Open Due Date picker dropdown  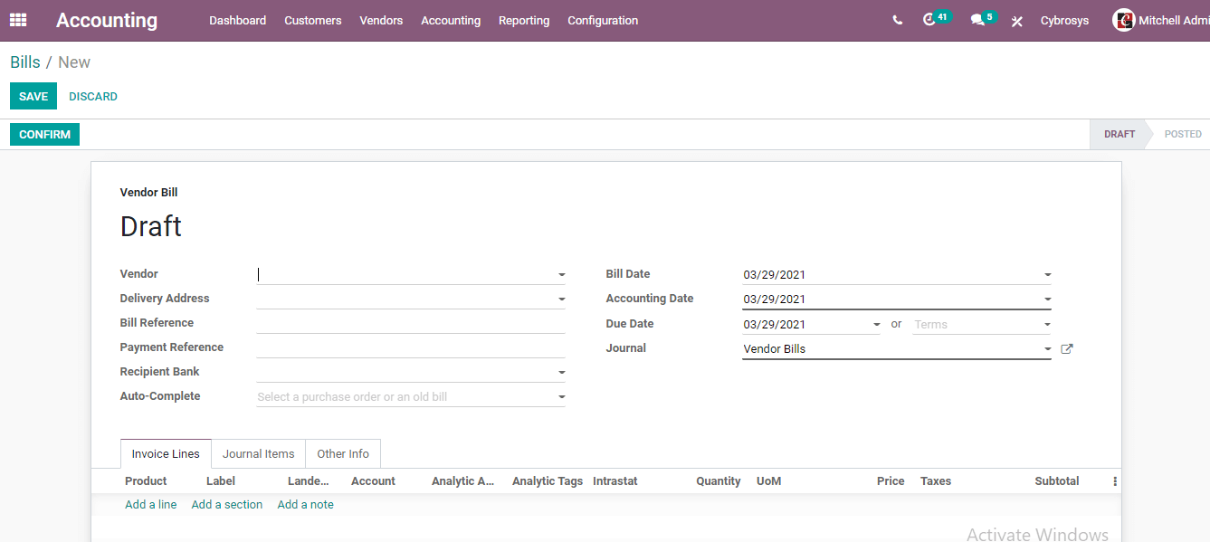coord(876,324)
